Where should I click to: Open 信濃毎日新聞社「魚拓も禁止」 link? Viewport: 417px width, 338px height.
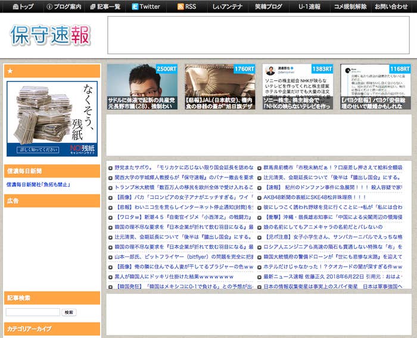pyautogui.click(x=38, y=184)
